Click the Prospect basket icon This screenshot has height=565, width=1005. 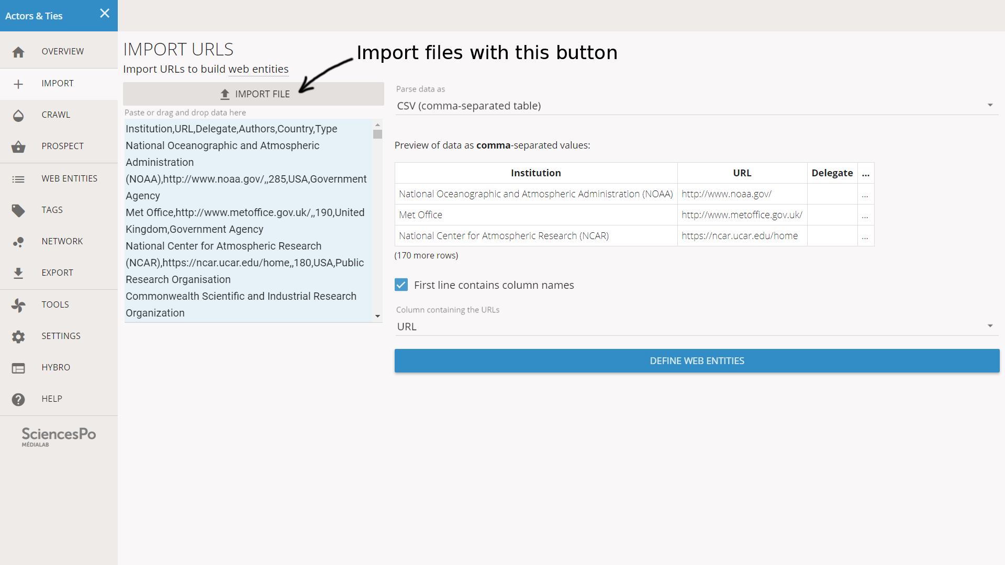(18, 146)
